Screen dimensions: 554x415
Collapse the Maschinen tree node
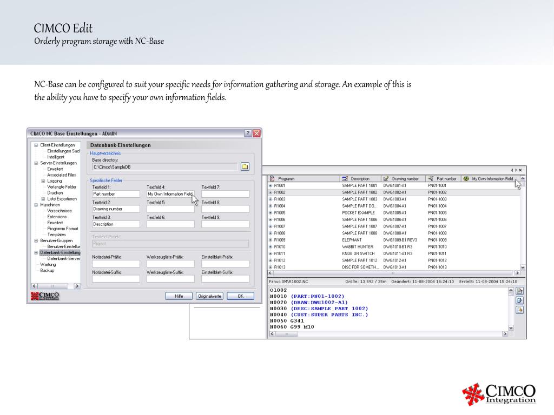click(x=36, y=205)
